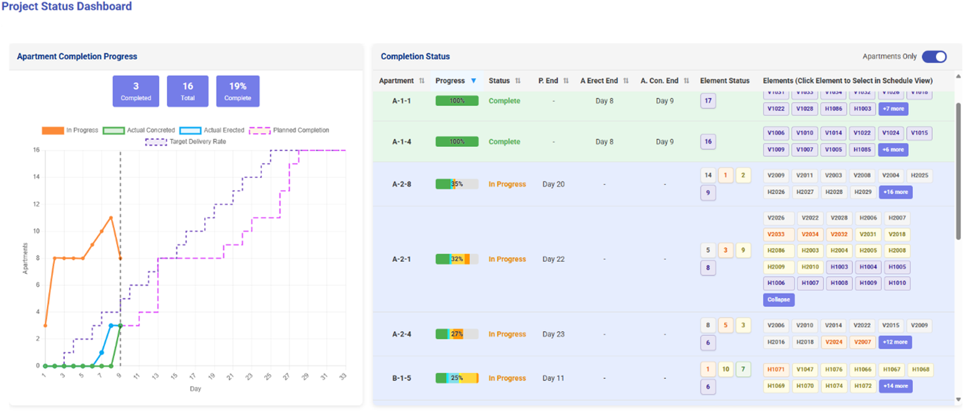Expand +12 more elements for A-2-4
964x412 pixels.
click(896, 342)
